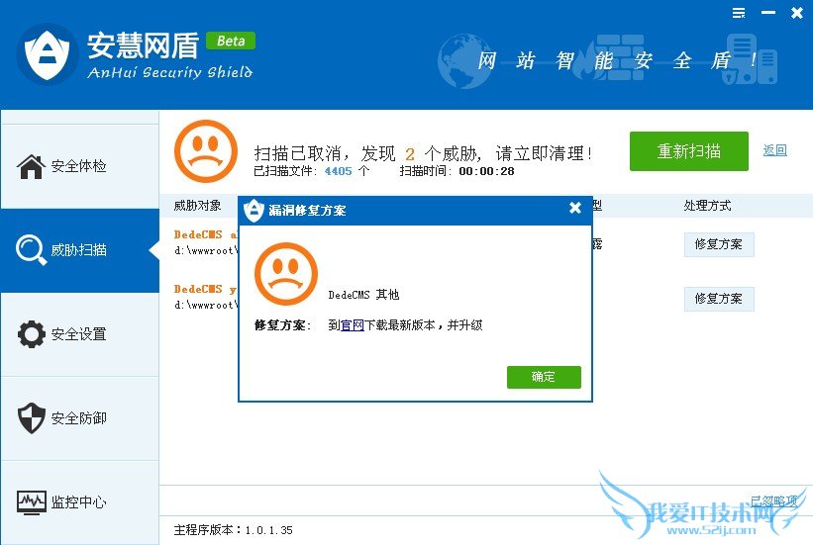This screenshot has height=545, width=813.
Task: Click the scan time 00:00:28
Action: coord(486,171)
